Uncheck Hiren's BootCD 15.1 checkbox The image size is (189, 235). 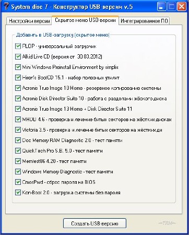18,77
